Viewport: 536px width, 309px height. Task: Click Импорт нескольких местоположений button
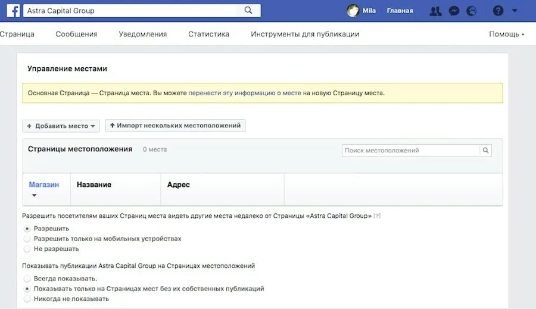pos(175,126)
